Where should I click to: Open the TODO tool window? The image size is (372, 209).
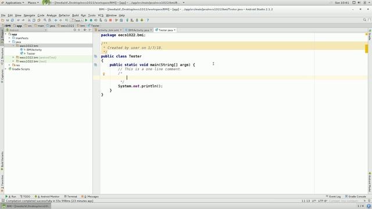tap(25, 196)
